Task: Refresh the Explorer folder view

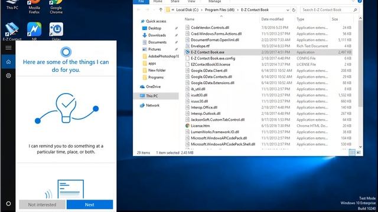Action: (294, 10)
